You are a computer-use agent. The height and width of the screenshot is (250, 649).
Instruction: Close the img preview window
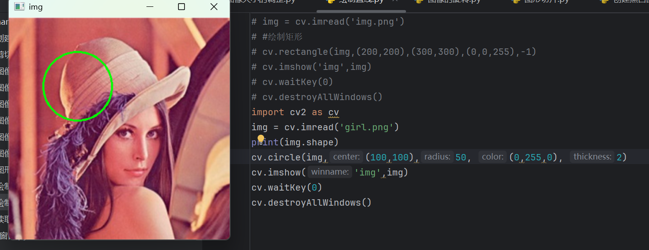(214, 6)
